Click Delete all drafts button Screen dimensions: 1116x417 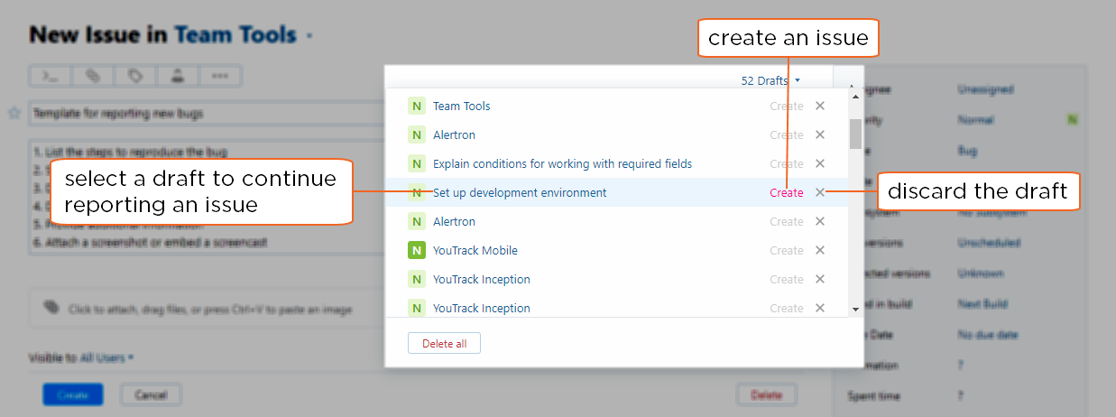[x=444, y=343]
